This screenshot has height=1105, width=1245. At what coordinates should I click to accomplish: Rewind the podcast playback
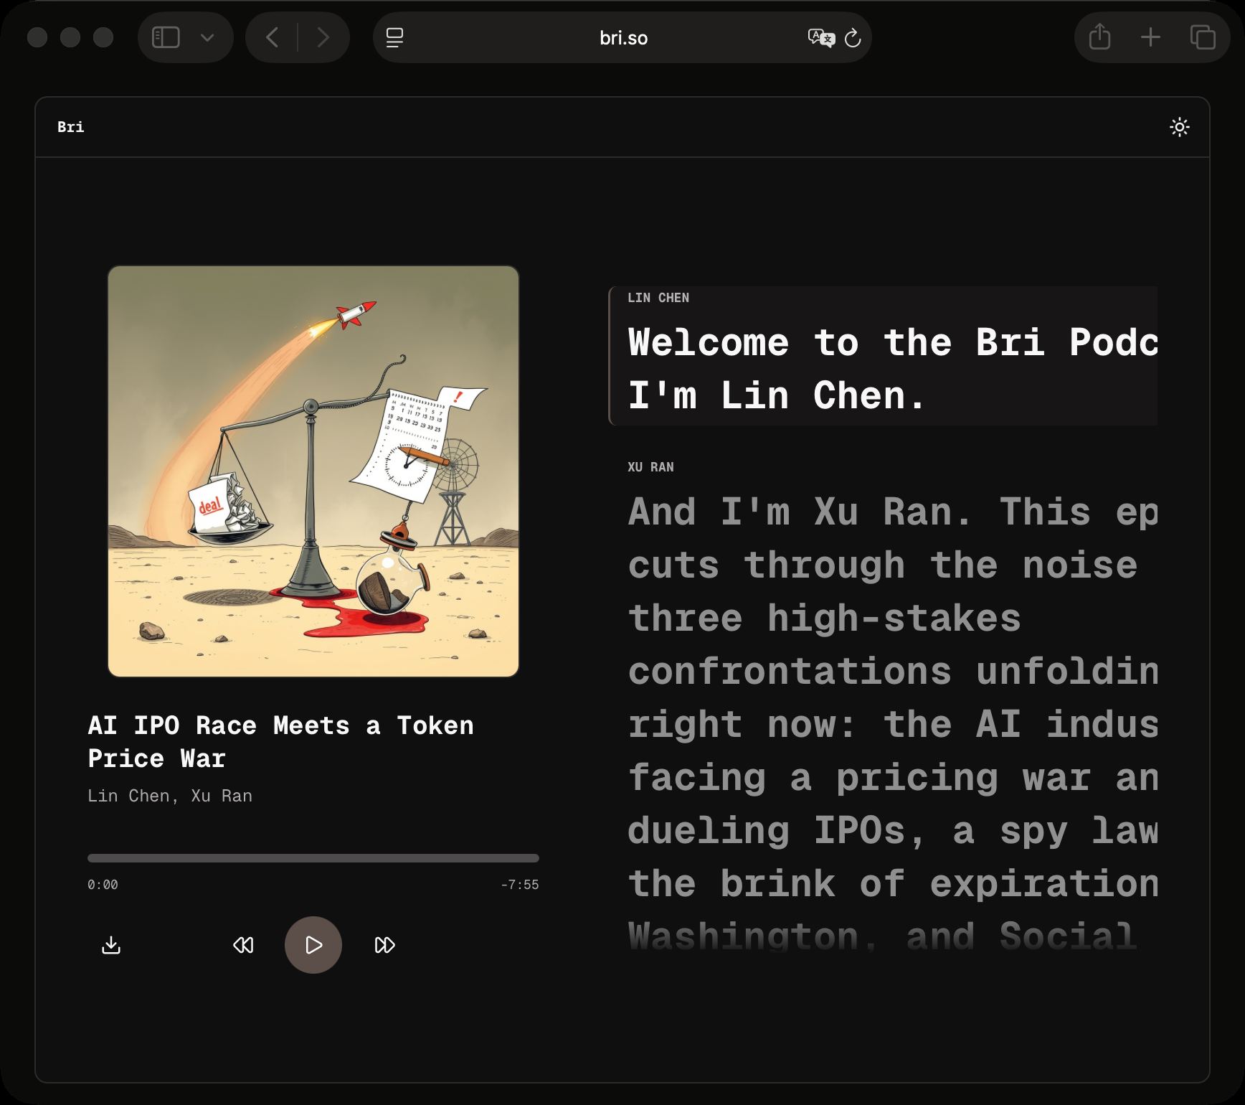click(x=243, y=945)
